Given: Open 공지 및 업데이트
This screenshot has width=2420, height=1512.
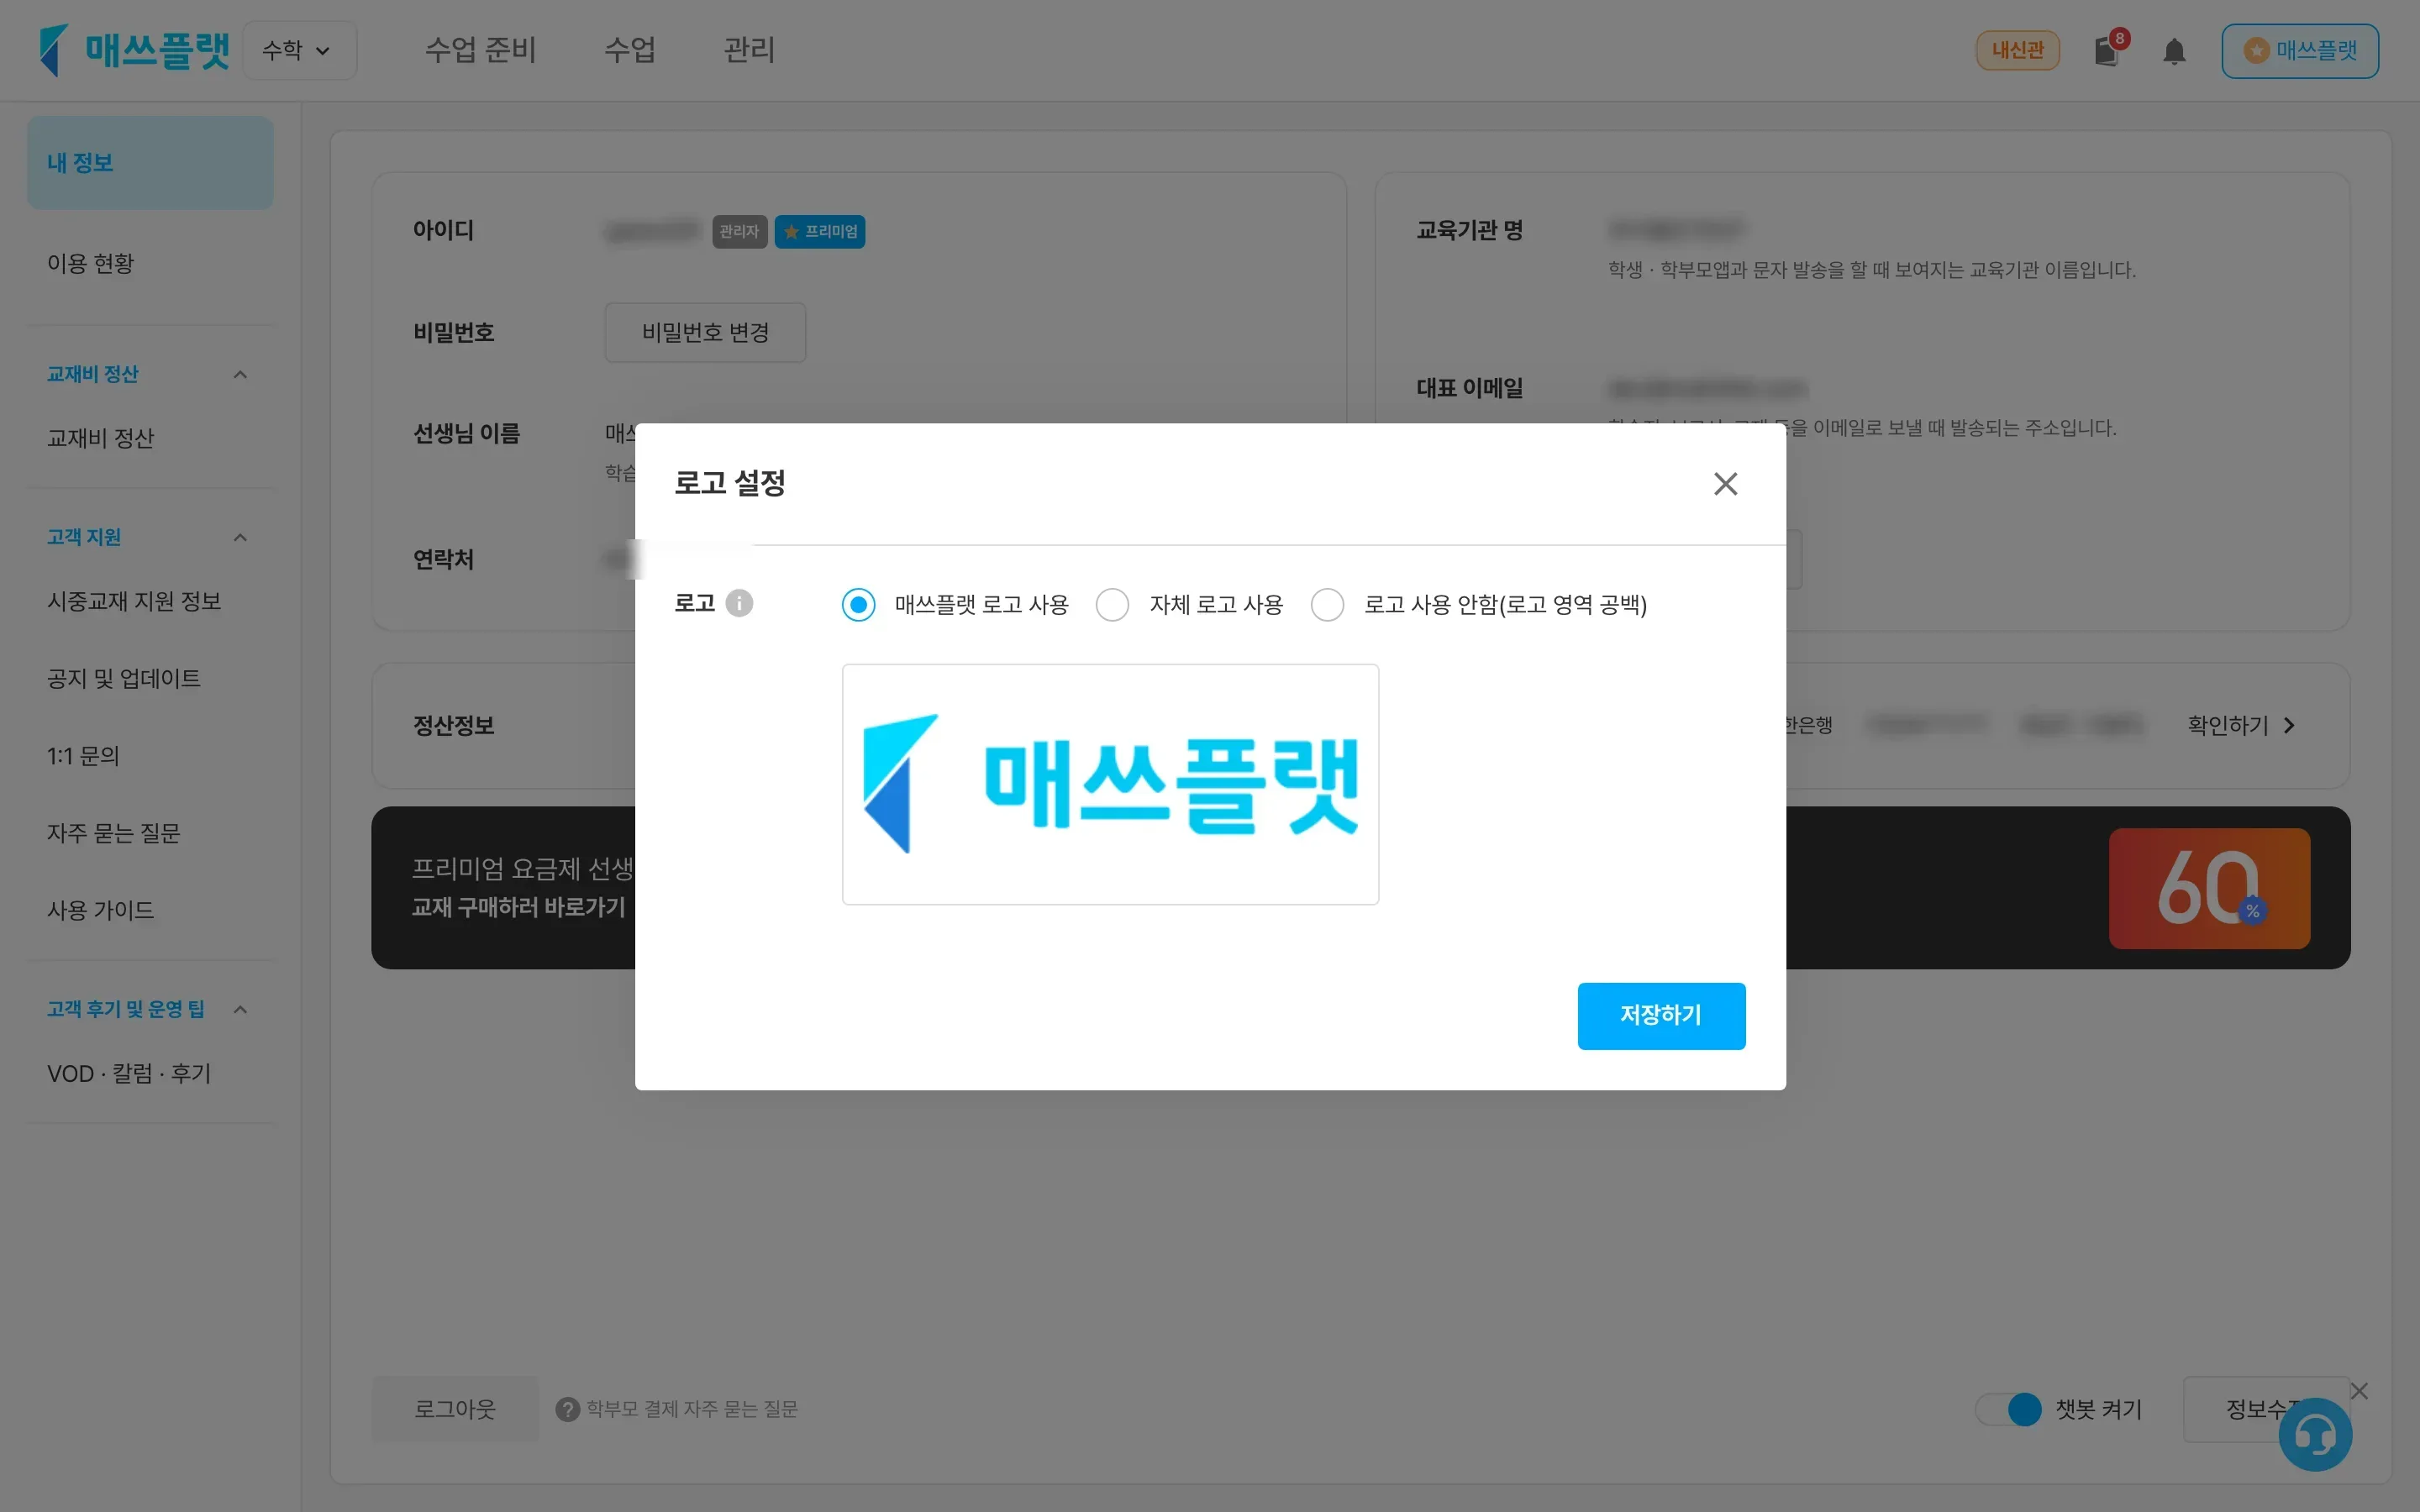Looking at the screenshot, I should point(124,678).
